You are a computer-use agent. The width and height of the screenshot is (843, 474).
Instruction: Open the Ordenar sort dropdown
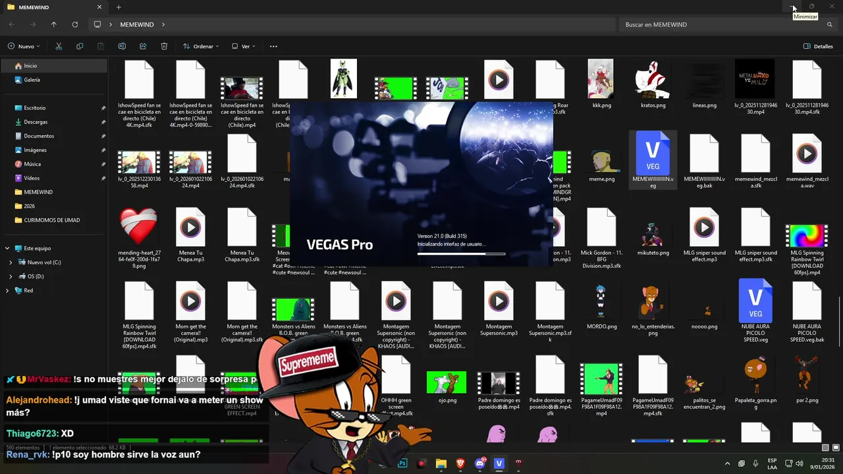201,46
